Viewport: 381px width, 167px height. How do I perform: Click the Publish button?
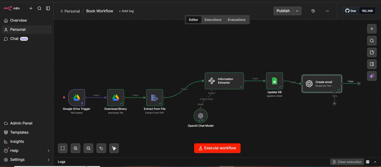tap(283, 11)
